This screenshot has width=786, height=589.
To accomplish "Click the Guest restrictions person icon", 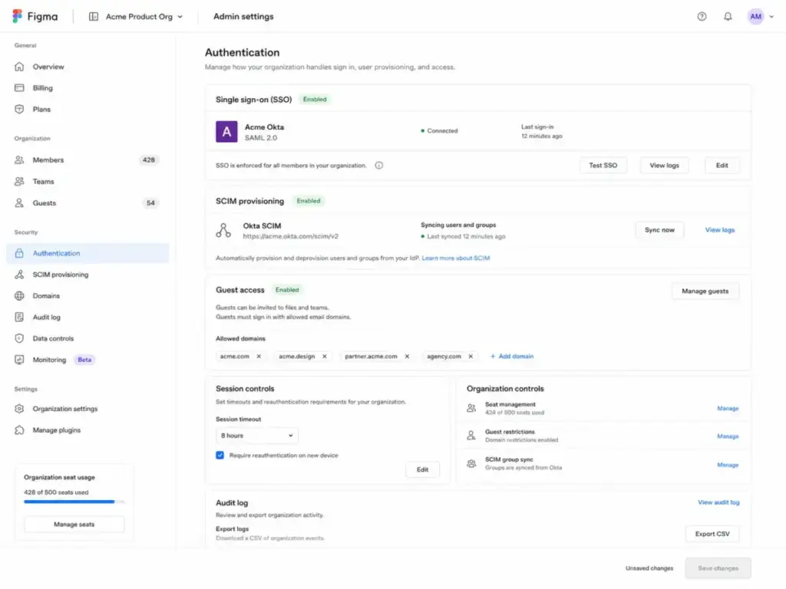I will [x=471, y=436].
